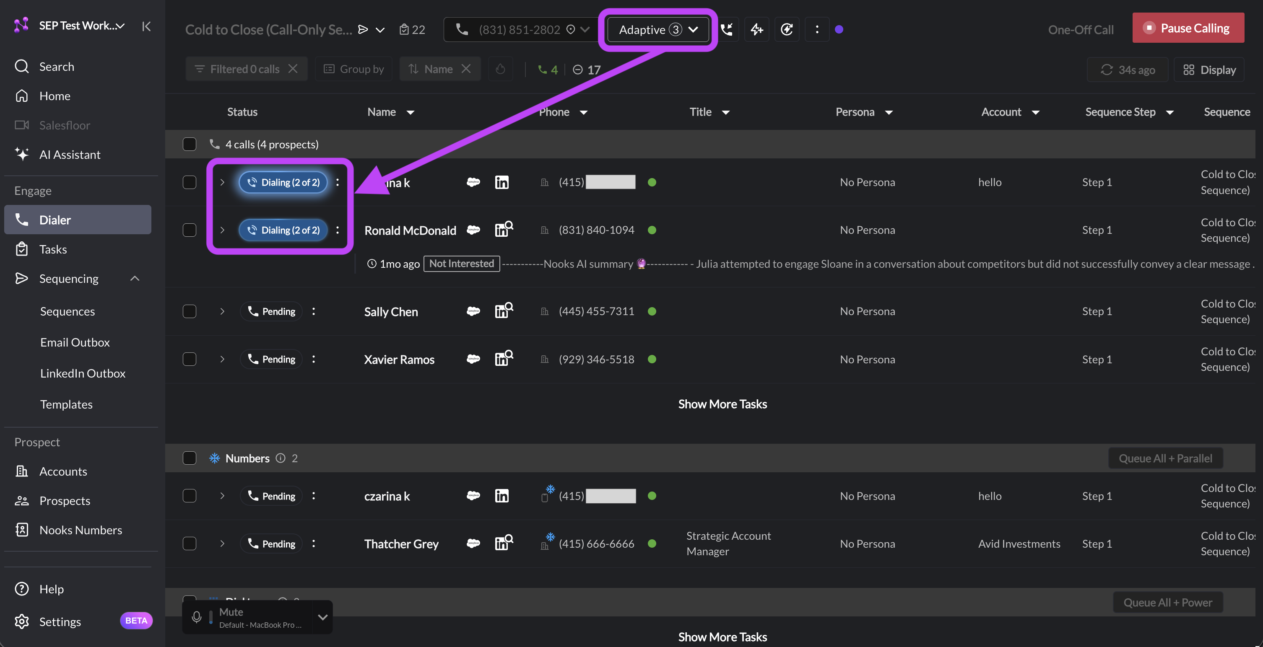
Task: Collapse the sidebar with arrow icon
Action: 146,26
